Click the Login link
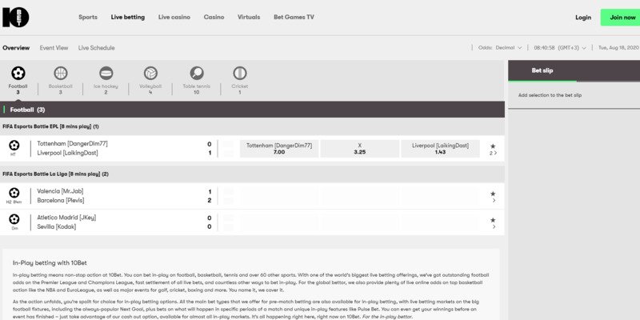Viewport: 640px width, 320px height. pyautogui.click(x=583, y=18)
